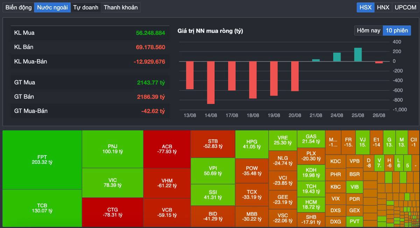Image resolution: width=420 pixels, height=228 pixels.
Task: Select the CTG -78.31 tỷ cell
Action: tap(113, 212)
